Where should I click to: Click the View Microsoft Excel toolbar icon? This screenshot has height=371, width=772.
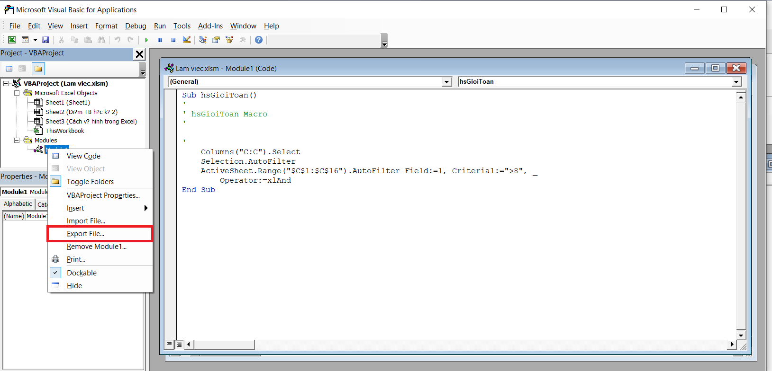coord(12,40)
